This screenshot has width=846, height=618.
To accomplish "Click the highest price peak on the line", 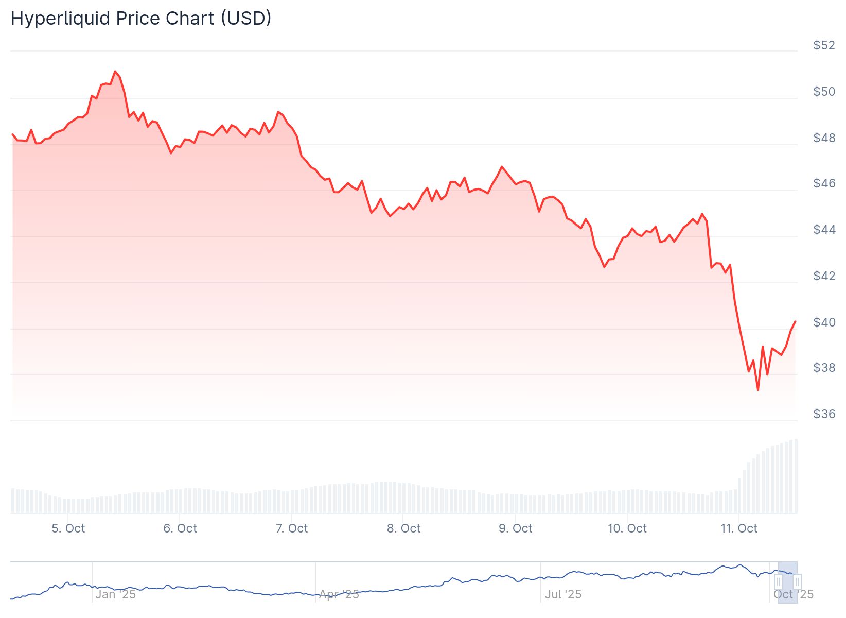I will coord(115,72).
